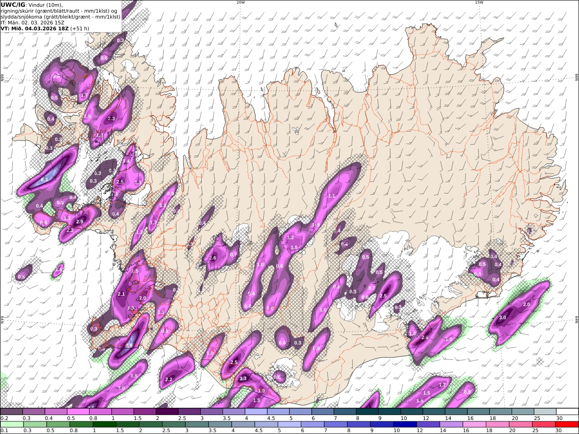This screenshot has width=579, height=434.
Task: Select the bottom-row green swatch between 0.5 and 0.8
Action: 58,425
